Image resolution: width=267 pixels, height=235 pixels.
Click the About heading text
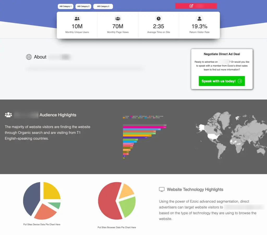(x=40, y=57)
